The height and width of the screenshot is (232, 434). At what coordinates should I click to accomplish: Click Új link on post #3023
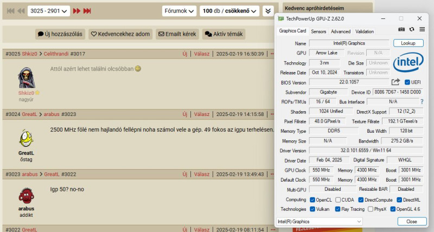[185, 174]
